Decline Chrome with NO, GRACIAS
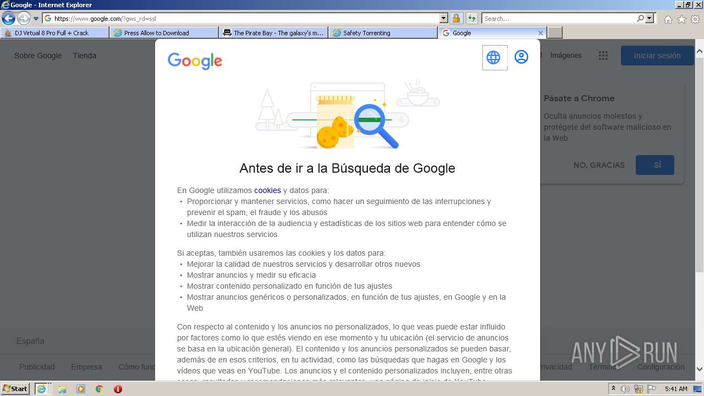Viewport: 704px width, 396px height. click(x=599, y=165)
